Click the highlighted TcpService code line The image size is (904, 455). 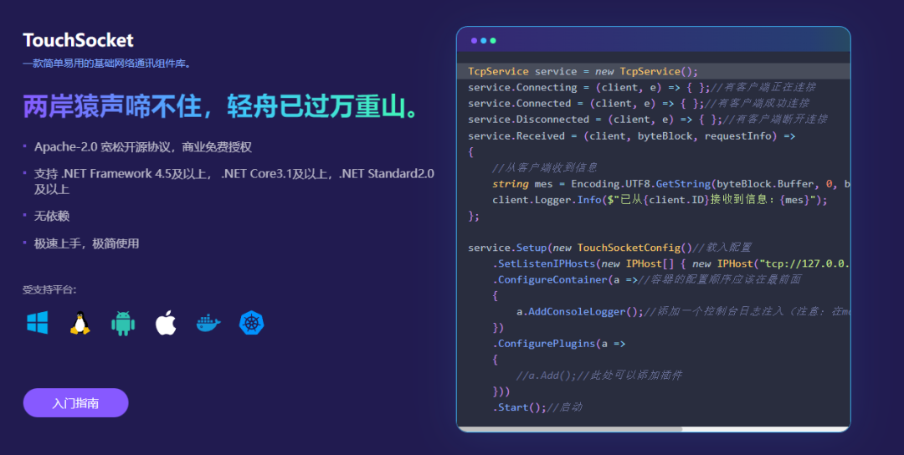(653, 71)
